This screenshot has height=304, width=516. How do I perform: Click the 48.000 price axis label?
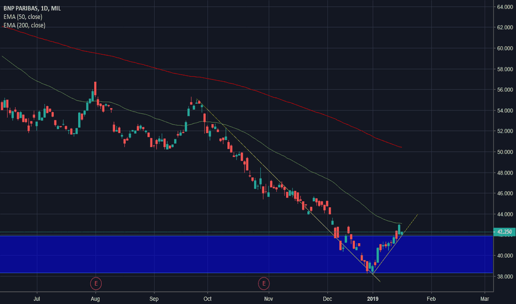pos(505,173)
